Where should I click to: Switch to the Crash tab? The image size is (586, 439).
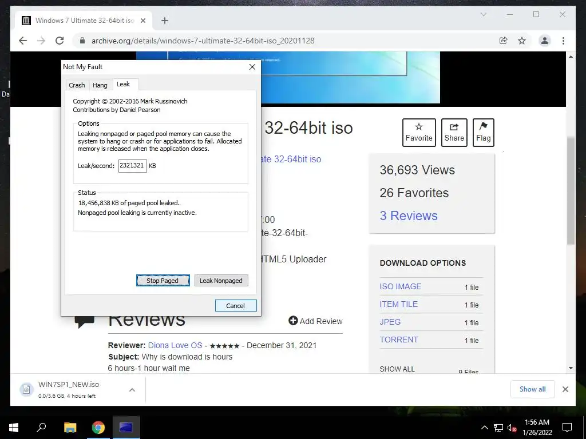click(77, 85)
